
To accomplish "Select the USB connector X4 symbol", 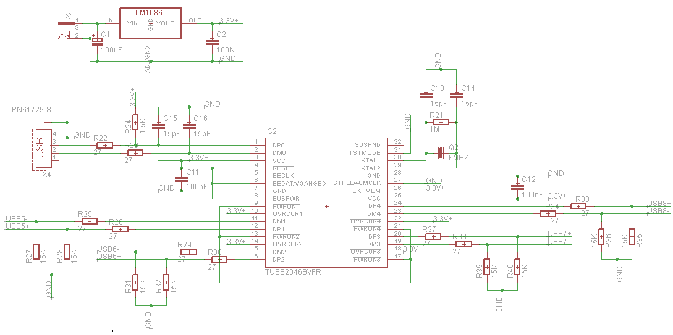I will (41, 149).
